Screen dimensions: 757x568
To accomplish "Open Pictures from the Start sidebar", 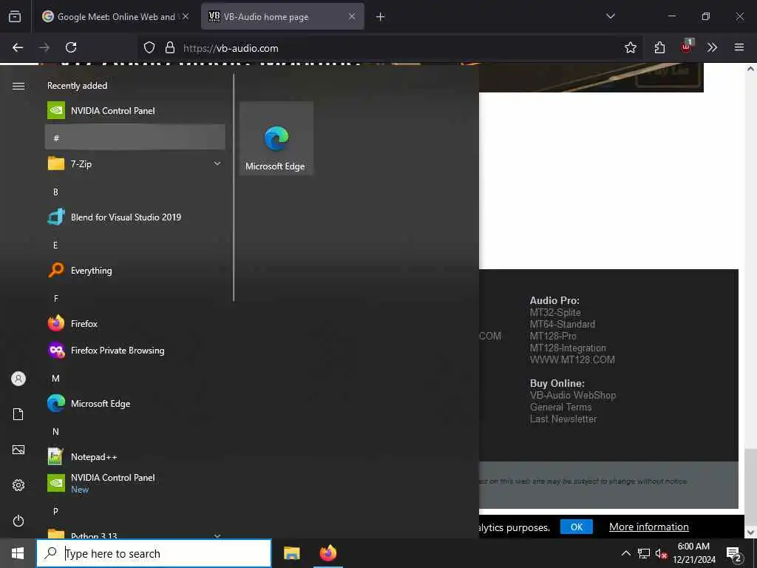I will coord(18,450).
